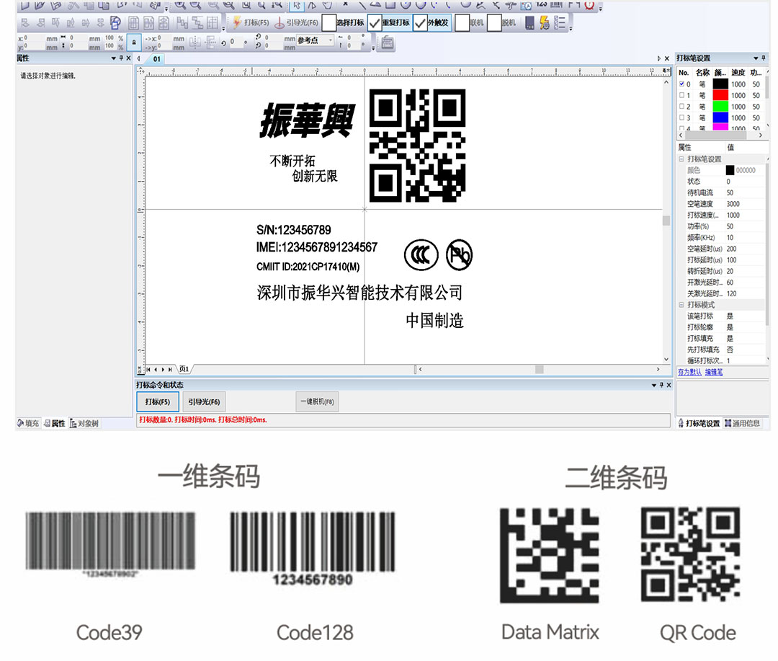Open the 打标笔设置 panel dropdown arrow
The image size is (778, 661).
756,58
